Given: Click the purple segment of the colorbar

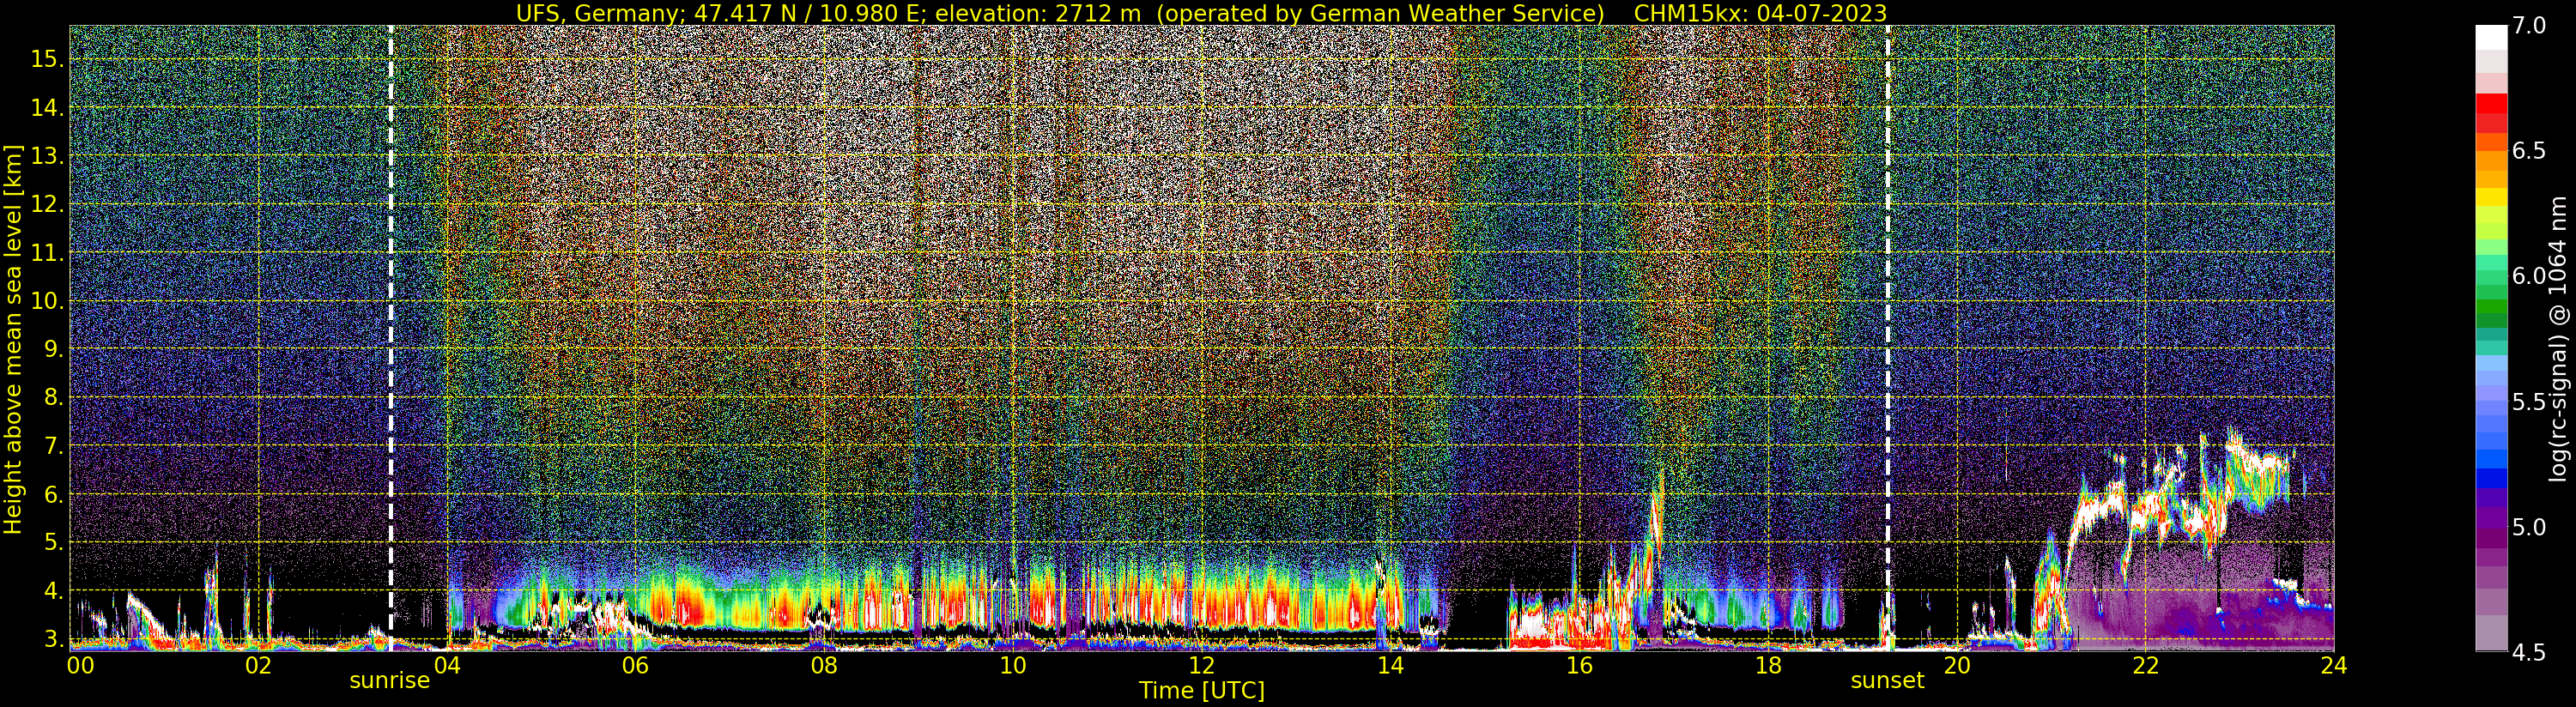Looking at the screenshot, I should click(2490, 520).
